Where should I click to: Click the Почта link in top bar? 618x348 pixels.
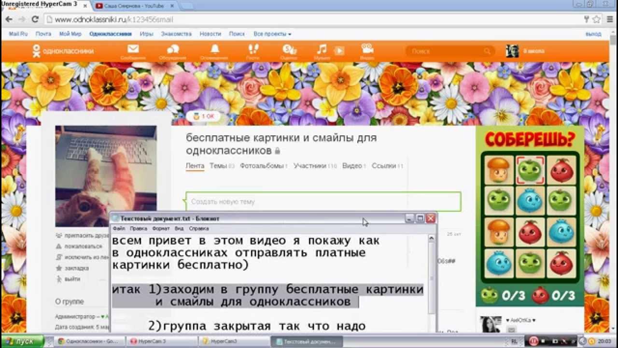coord(43,34)
